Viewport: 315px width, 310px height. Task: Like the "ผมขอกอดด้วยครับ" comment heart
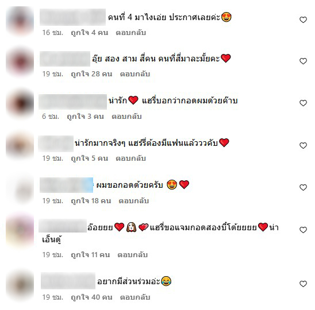[x=303, y=187]
